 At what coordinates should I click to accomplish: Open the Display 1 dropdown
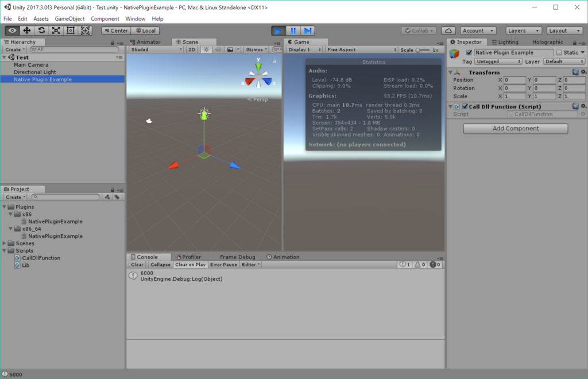coord(304,49)
